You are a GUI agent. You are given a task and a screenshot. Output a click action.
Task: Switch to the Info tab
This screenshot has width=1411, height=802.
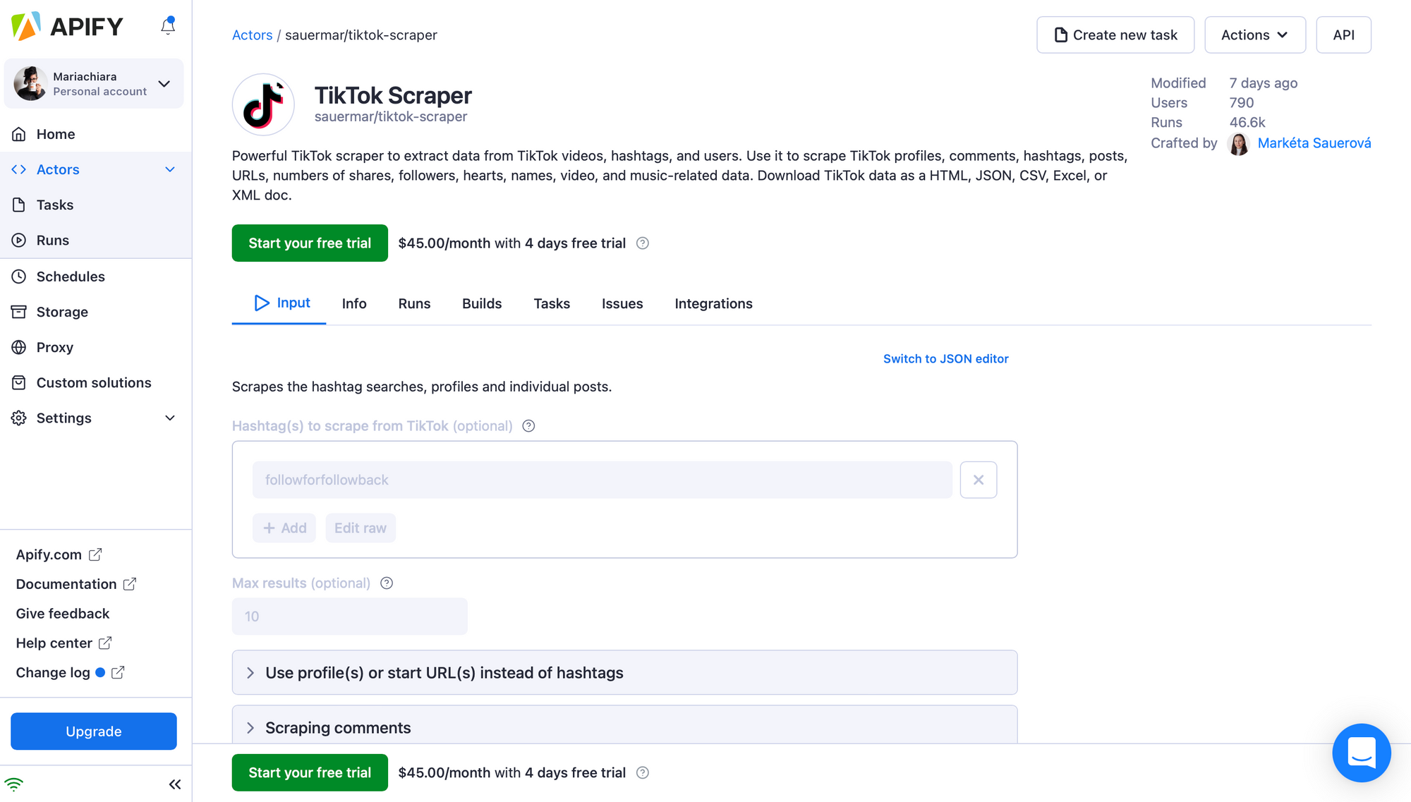point(354,304)
